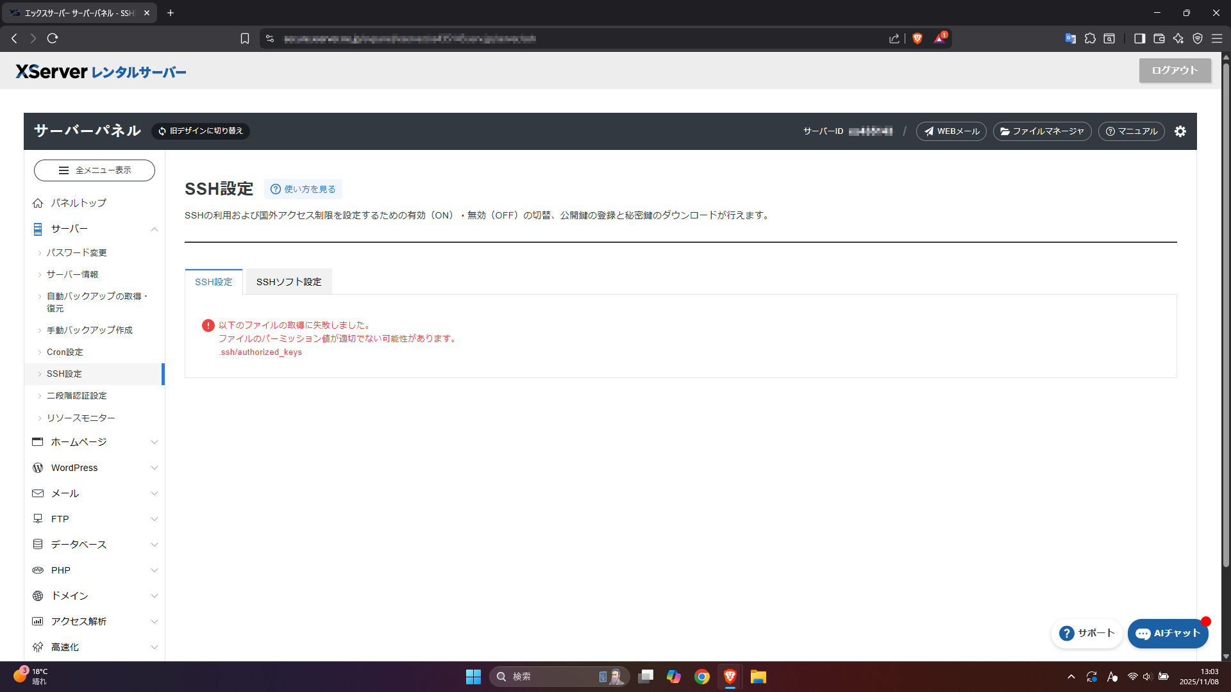Open the Chrome icon in taskbar
Viewport: 1231px width, 692px height.
(702, 677)
